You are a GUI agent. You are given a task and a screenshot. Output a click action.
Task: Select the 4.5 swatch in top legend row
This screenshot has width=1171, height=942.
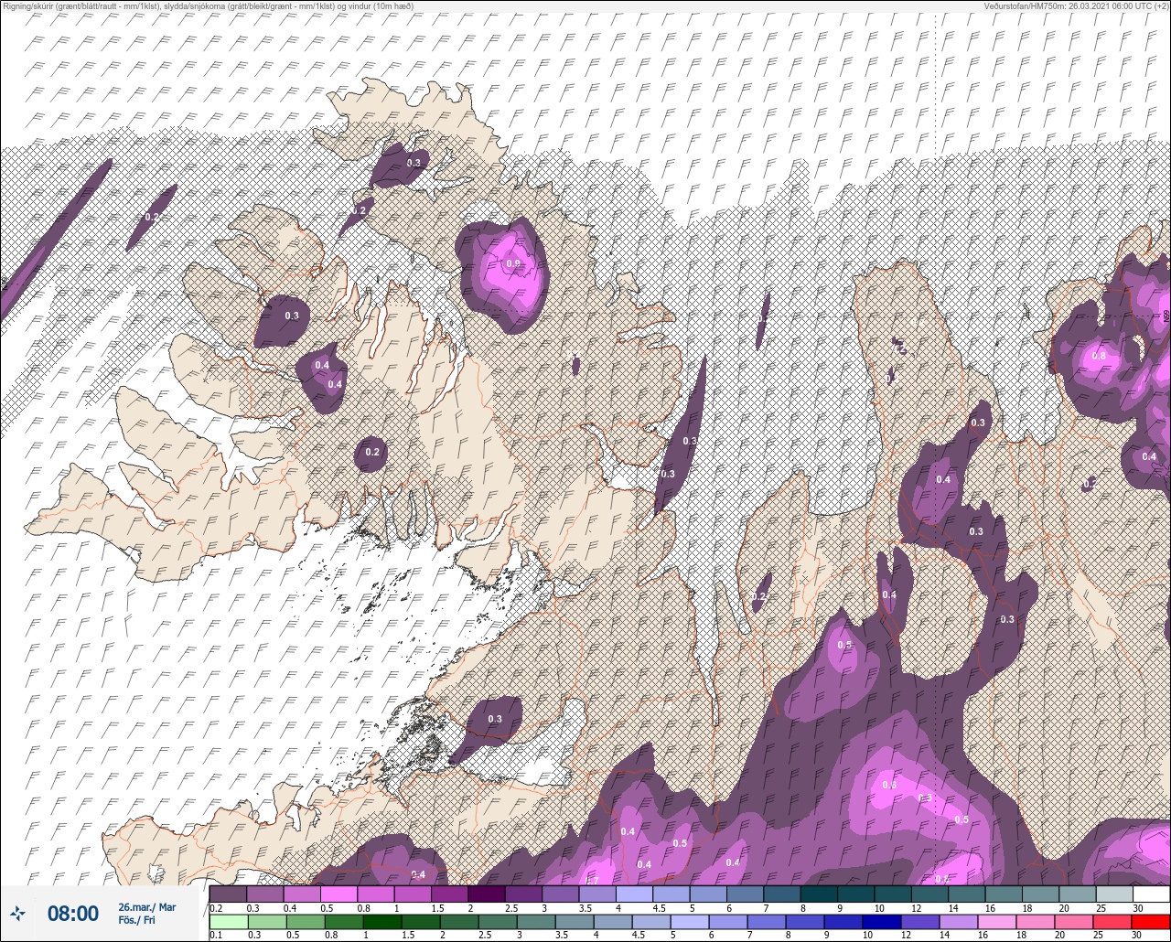point(671,893)
